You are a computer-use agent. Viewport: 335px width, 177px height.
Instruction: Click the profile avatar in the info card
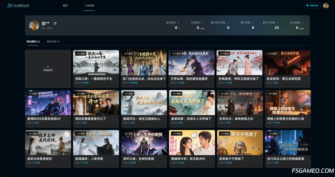coord(34,25)
